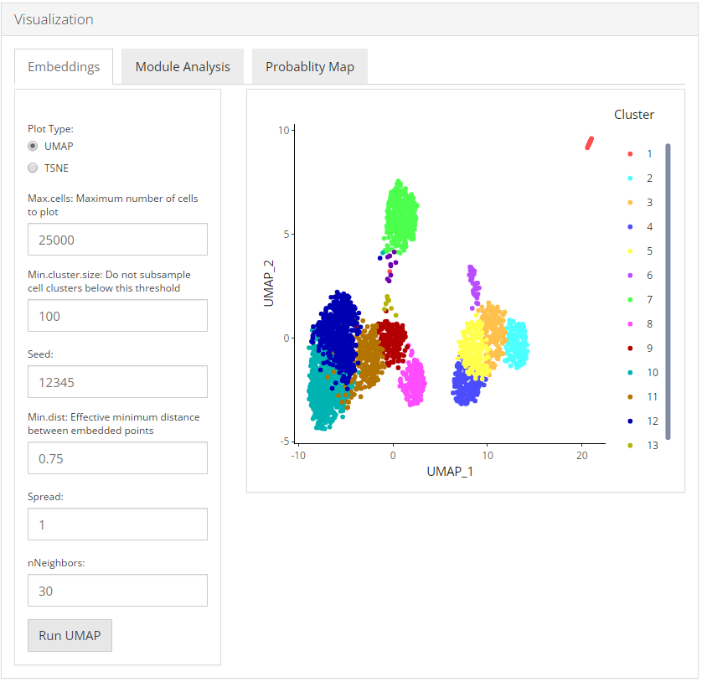Image resolution: width=702 pixels, height=682 pixels.
Task: Toggle cluster 10 teal legend entry
Action: pyautogui.click(x=641, y=373)
